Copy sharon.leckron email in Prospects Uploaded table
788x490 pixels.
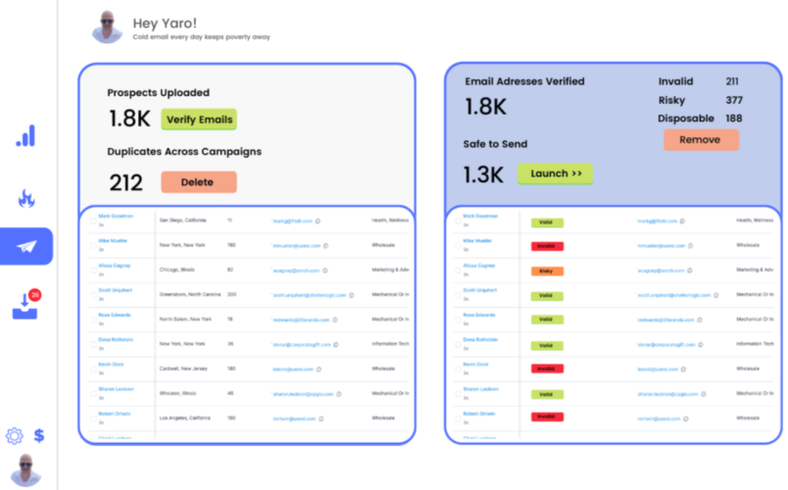tap(339, 394)
